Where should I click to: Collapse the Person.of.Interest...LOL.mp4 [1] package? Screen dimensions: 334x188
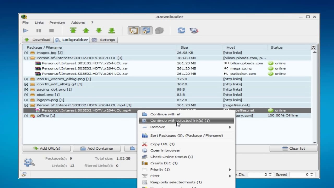[x=26, y=105]
